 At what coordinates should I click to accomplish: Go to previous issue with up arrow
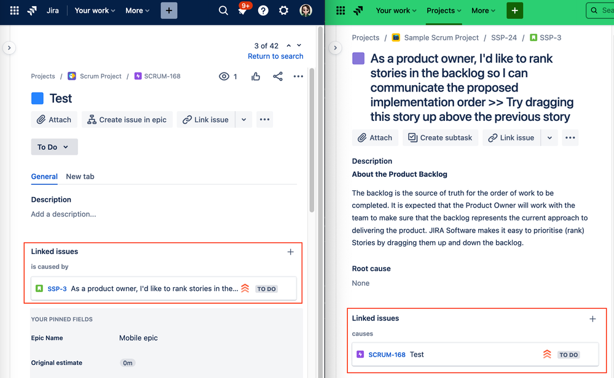pos(289,46)
